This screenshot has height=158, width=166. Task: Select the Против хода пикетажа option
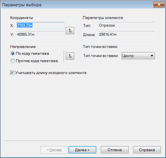click(x=12, y=61)
